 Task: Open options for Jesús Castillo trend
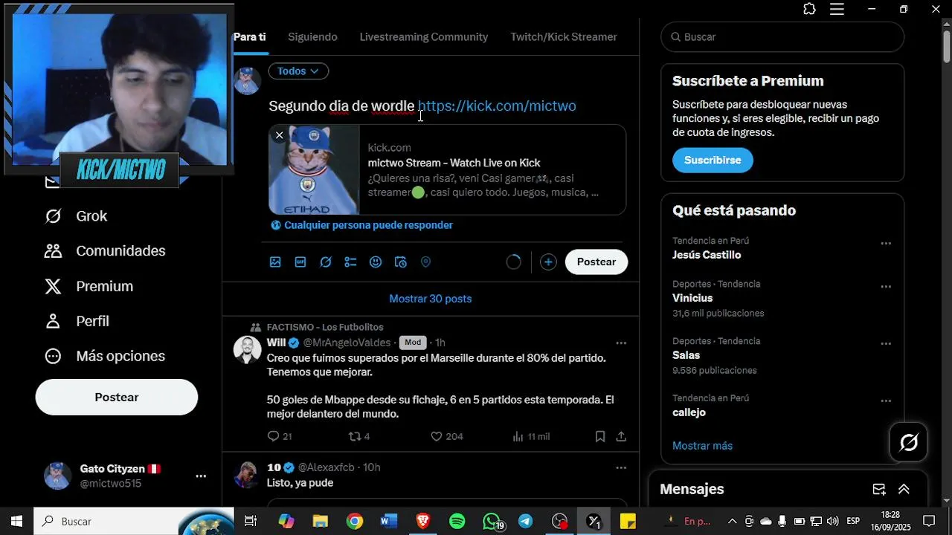point(886,244)
